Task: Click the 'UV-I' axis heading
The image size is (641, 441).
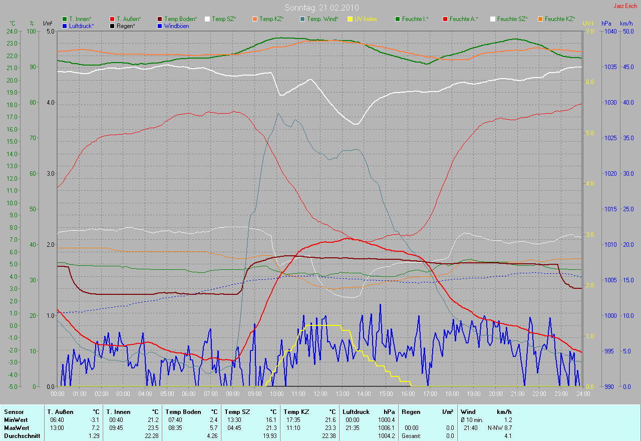Action: point(588,24)
